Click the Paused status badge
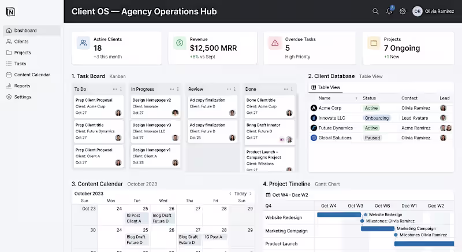The image size is (462, 252). coord(372,138)
